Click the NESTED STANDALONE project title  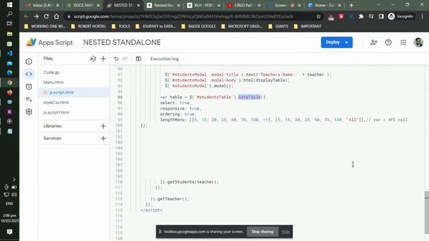click(122, 42)
